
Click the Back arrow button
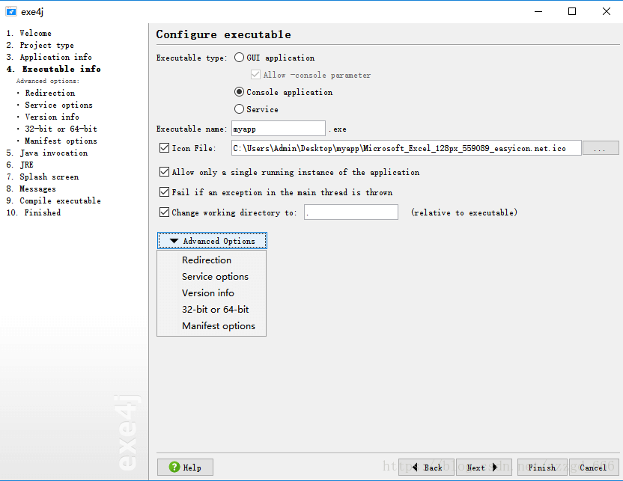pos(426,467)
